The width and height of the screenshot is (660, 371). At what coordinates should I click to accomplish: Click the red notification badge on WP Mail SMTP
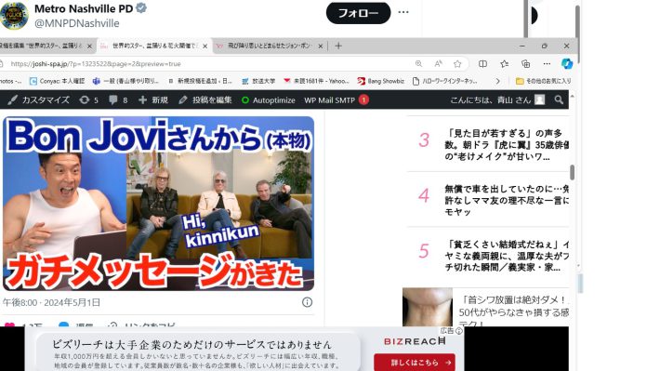363,99
